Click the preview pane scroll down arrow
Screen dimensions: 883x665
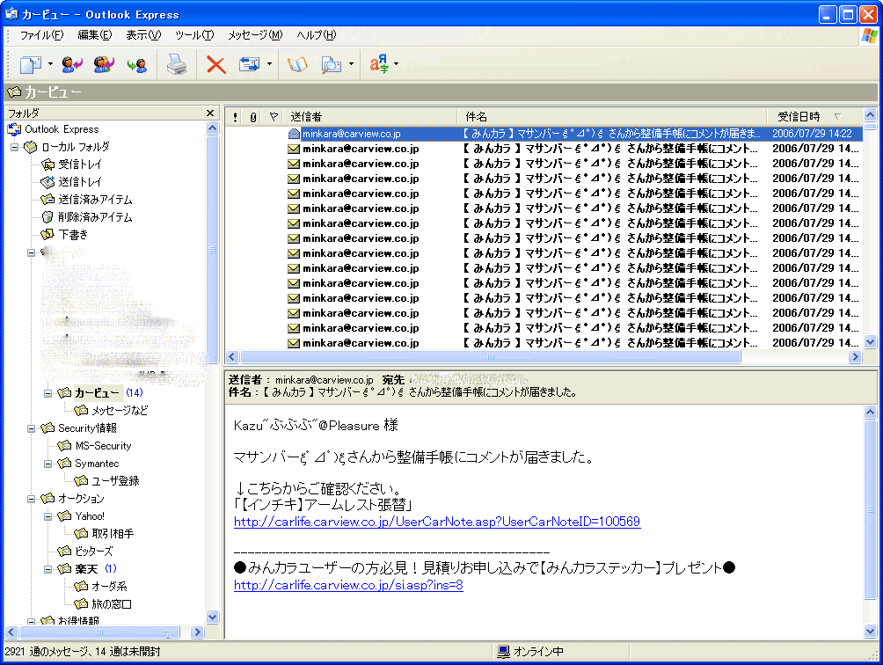tap(870, 632)
